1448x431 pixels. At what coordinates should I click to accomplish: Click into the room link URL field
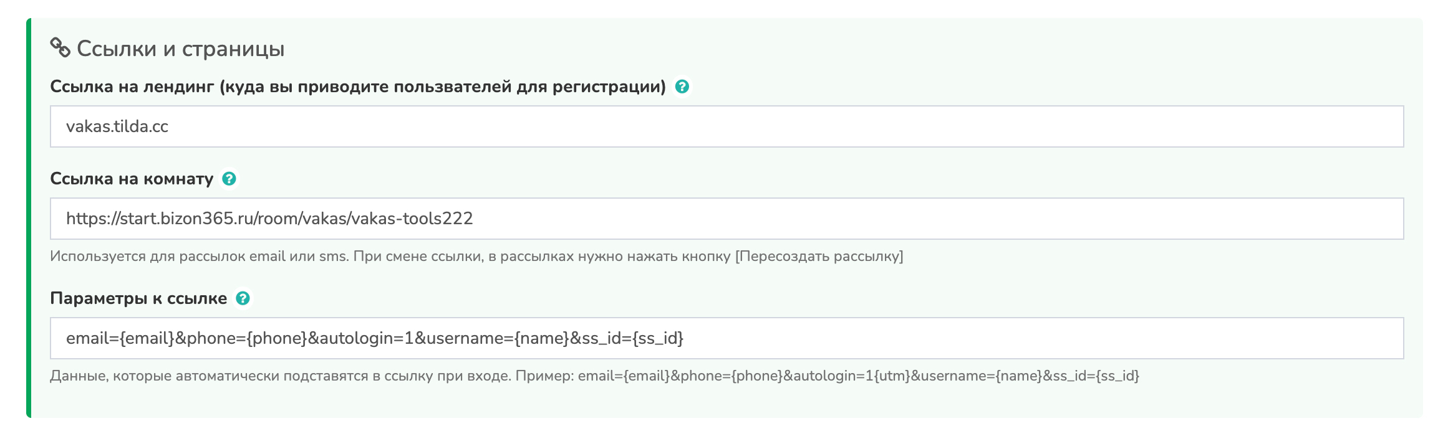[726, 219]
